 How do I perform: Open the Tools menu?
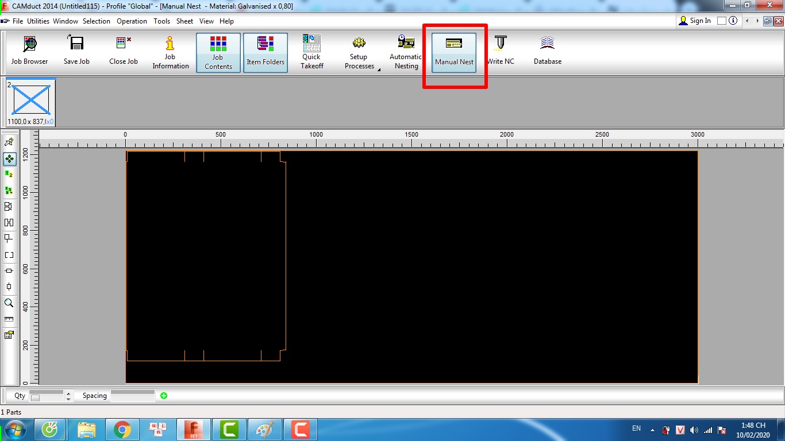162,21
